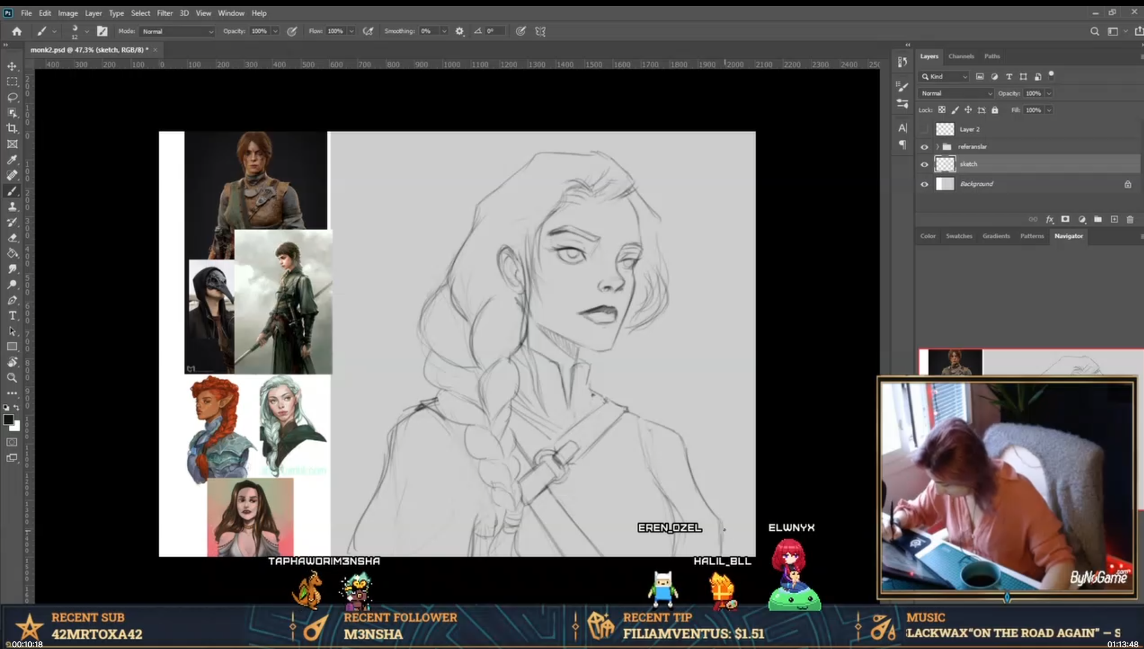
Task: Select the Layer 2 thumbnail
Action: click(945, 129)
